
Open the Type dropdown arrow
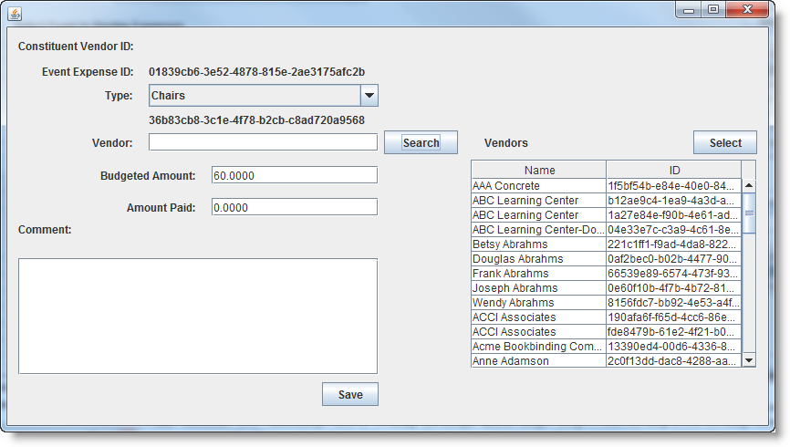click(369, 96)
